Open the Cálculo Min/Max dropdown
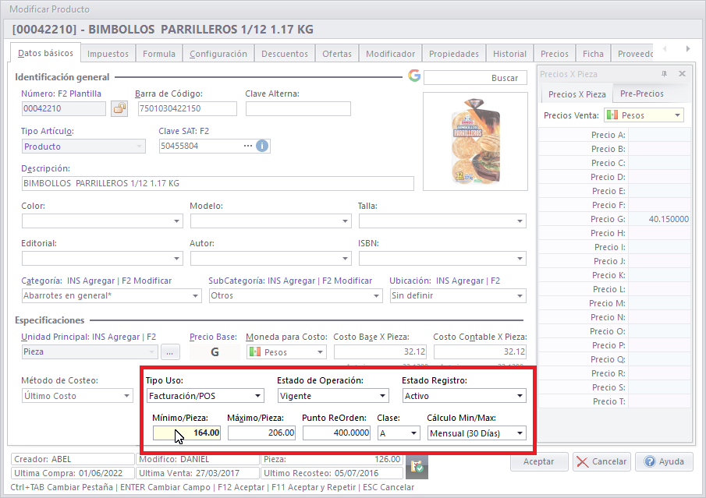Screen dimensions: 706x498 coord(520,433)
